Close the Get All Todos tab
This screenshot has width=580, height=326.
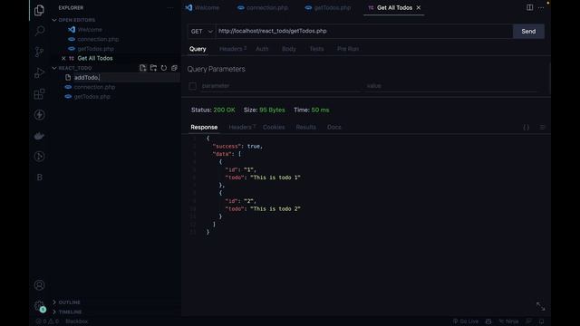(419, 8)
